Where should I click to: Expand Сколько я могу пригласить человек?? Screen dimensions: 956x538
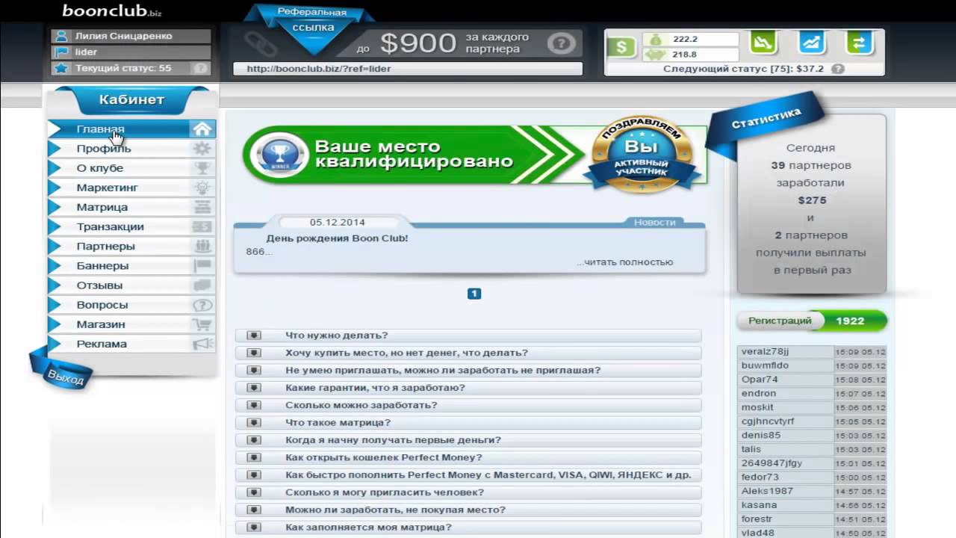468,492
